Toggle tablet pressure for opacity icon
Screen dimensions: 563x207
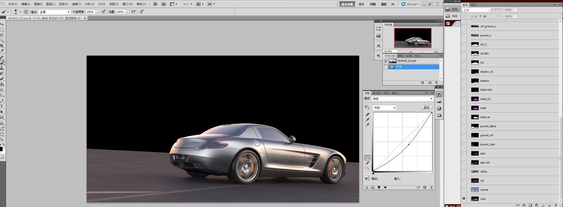(x=103, y=12)
